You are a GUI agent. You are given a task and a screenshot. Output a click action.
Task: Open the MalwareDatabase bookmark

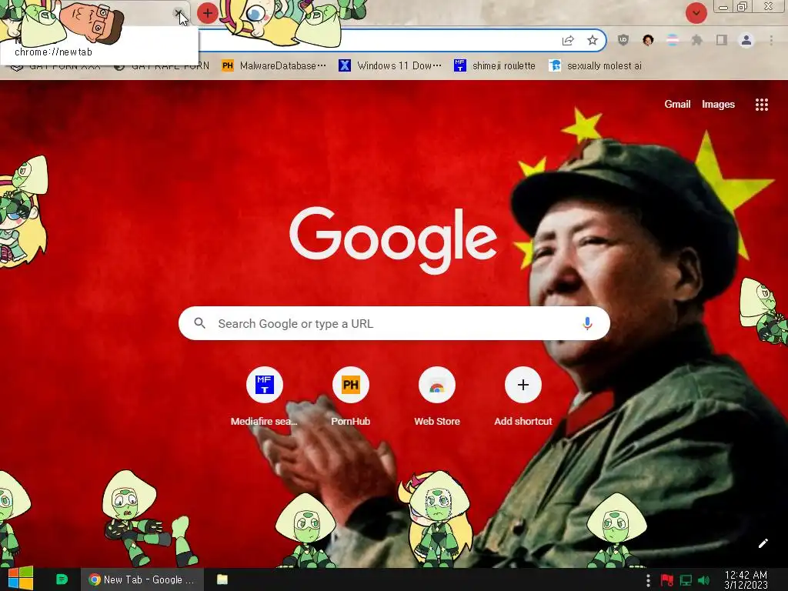pos(274,66)
